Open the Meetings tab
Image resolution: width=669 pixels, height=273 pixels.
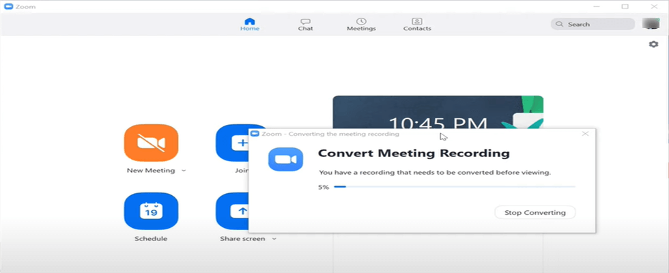coord(361,25)
